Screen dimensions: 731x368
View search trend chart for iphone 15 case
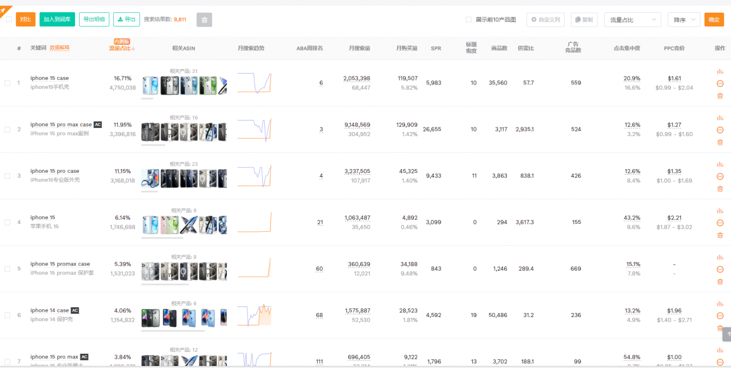tap(254, 83)
